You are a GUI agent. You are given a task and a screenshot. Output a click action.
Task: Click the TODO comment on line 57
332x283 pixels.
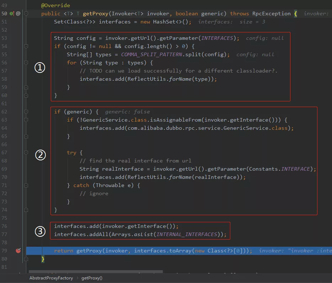coord(178,71)
